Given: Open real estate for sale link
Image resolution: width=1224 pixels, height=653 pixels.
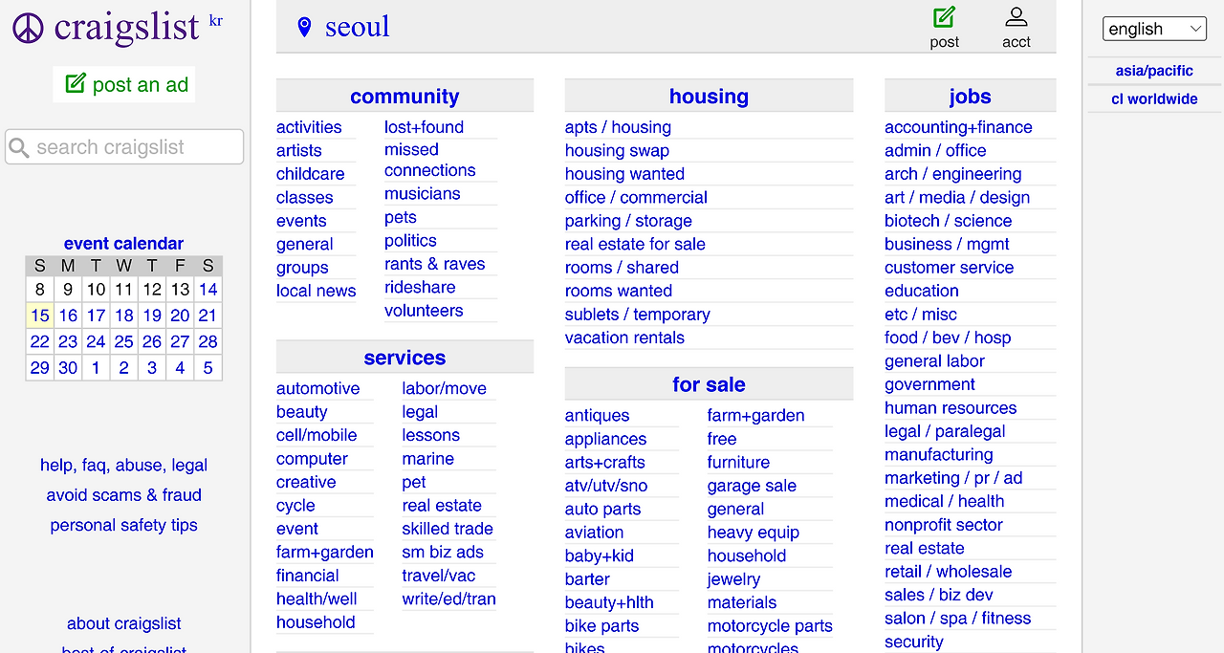Looking at the screenshot, I should tap(635, 244).
